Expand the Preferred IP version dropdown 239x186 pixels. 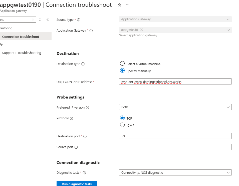[175, 107]
